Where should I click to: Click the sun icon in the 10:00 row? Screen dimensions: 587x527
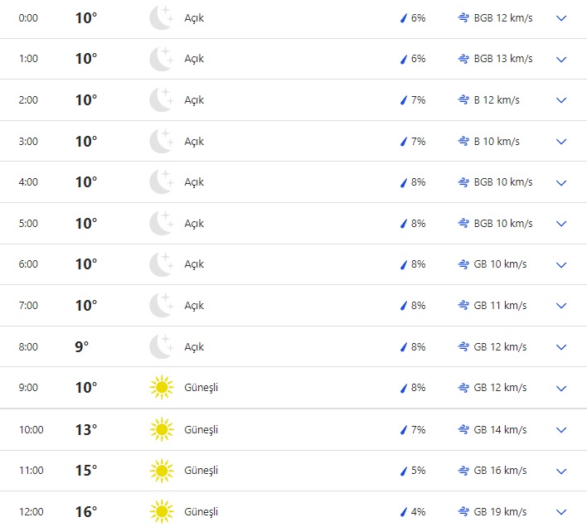pyautogui.click(x=161, y=429)
